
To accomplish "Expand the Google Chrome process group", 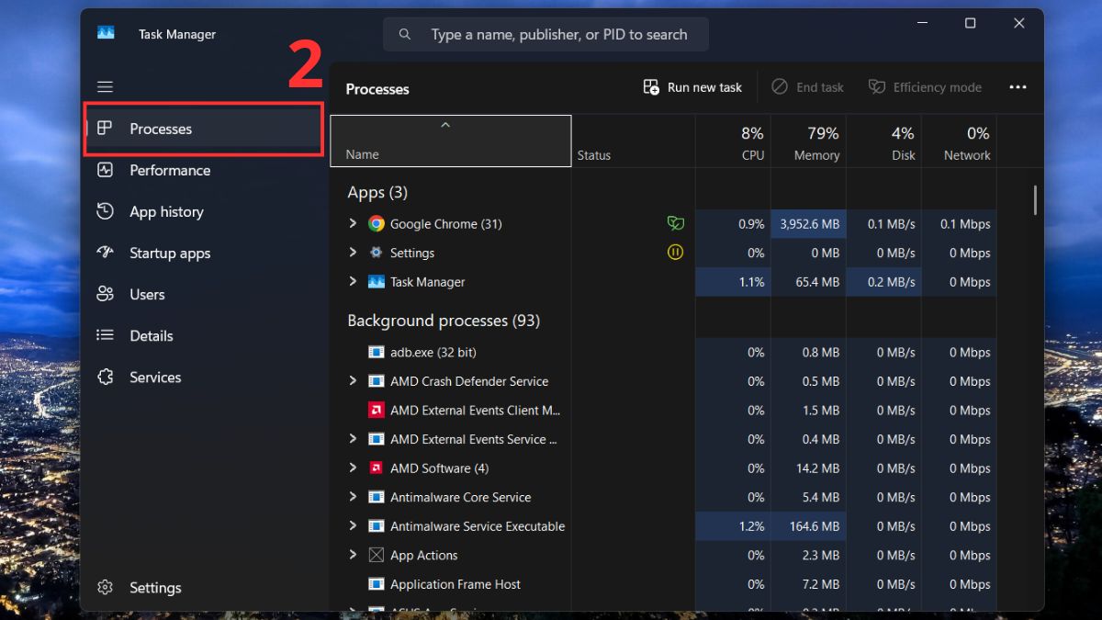I will pos(353,223).
